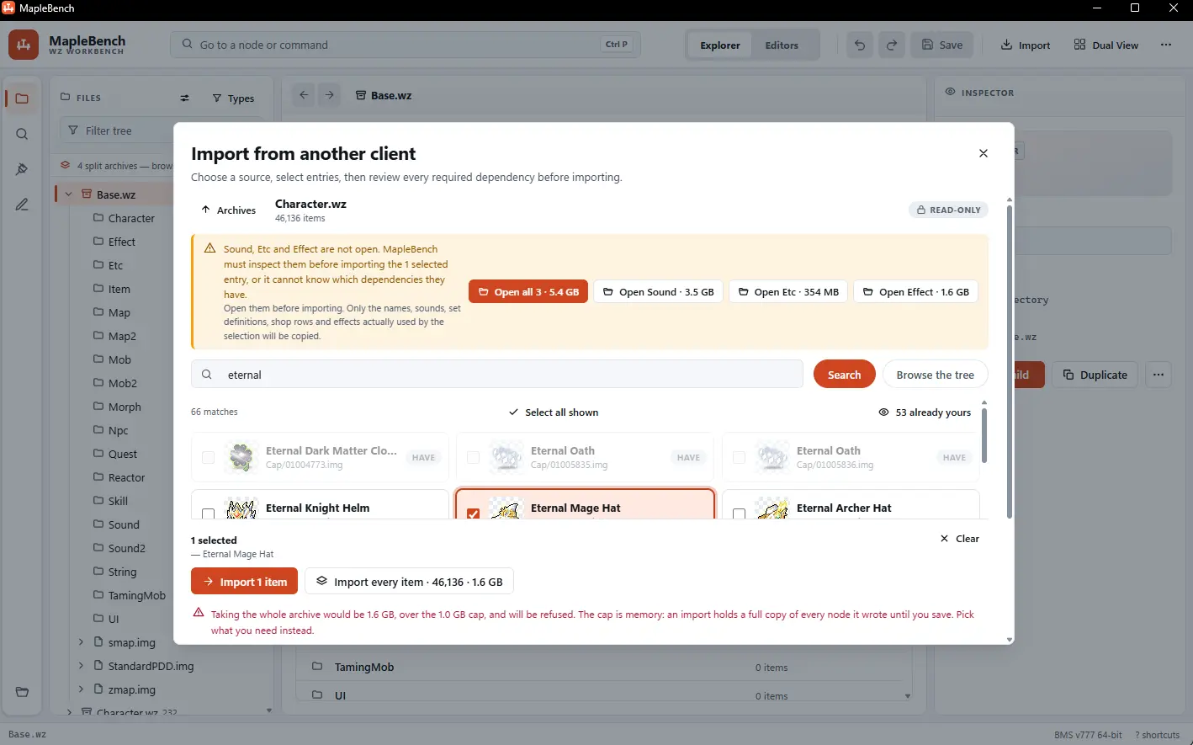Collapse the Base.wz tree node
Image resolution: width=1193 pixels, height=745 pixels.
69,194
